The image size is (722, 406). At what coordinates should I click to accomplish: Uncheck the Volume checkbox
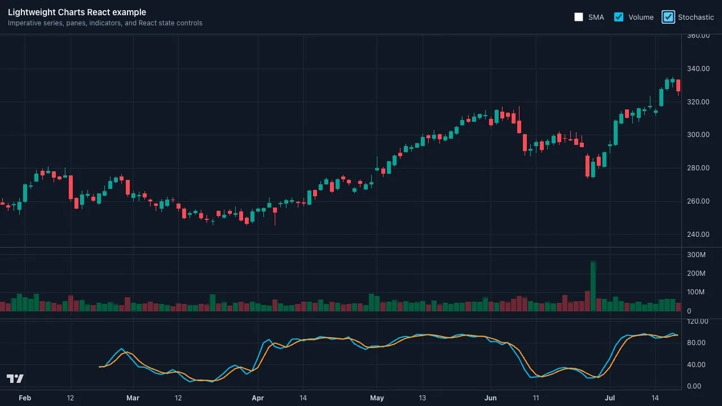click(619, 17)
